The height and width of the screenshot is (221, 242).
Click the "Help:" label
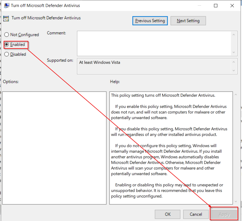coord(115,82)
